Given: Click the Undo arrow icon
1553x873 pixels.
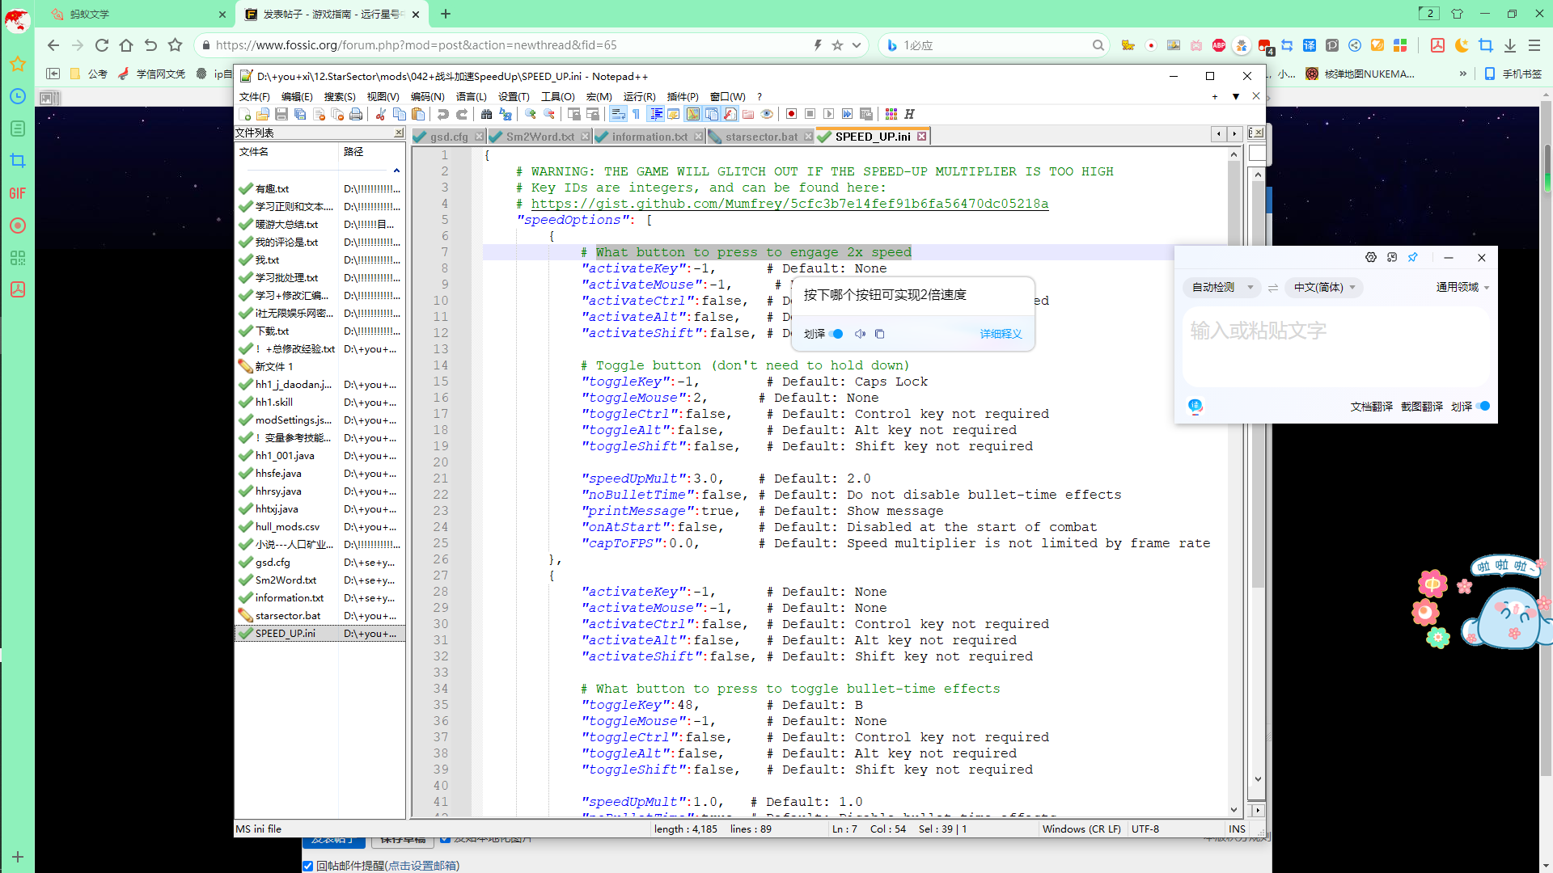Looking at the screenshot, I should point(442,114).
